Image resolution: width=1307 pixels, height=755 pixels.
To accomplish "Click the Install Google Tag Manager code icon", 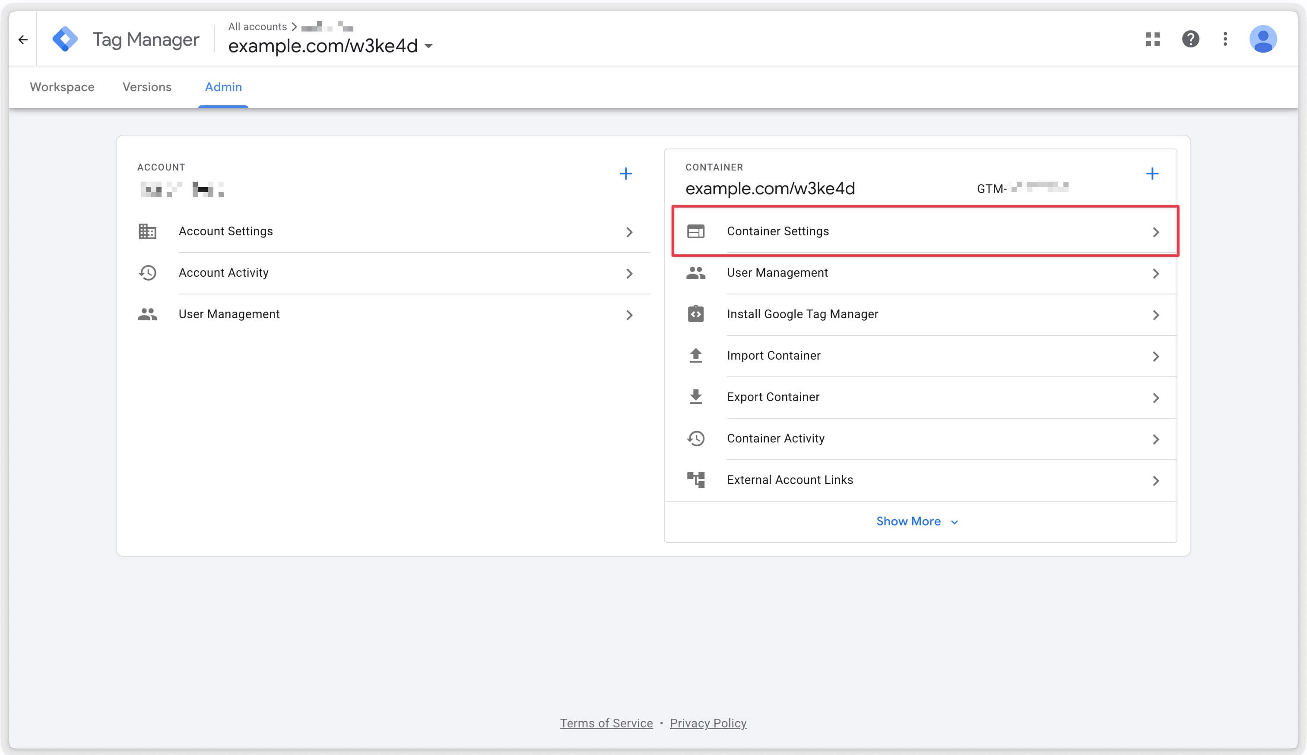I will [x=695, y=314].
